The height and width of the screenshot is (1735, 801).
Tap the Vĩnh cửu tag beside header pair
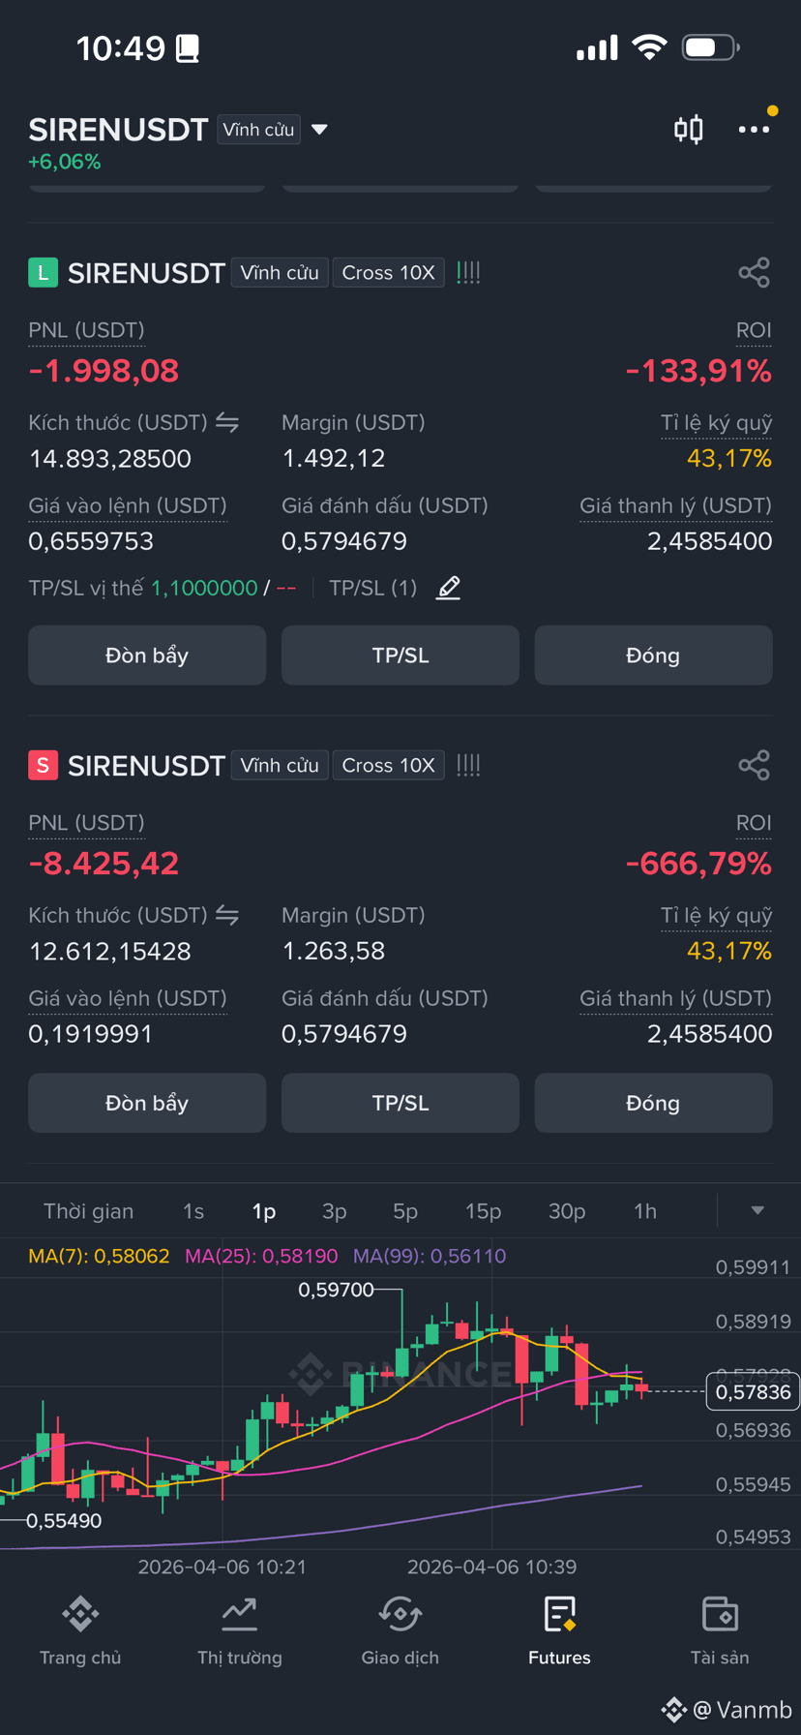pos(258,130)
